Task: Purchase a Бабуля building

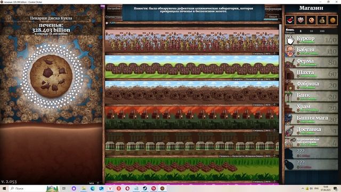Action: 311,51
